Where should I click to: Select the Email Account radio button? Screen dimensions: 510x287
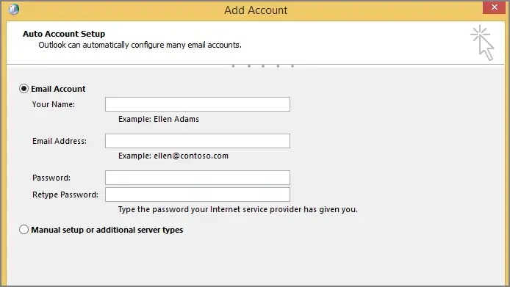coord(24,89)
